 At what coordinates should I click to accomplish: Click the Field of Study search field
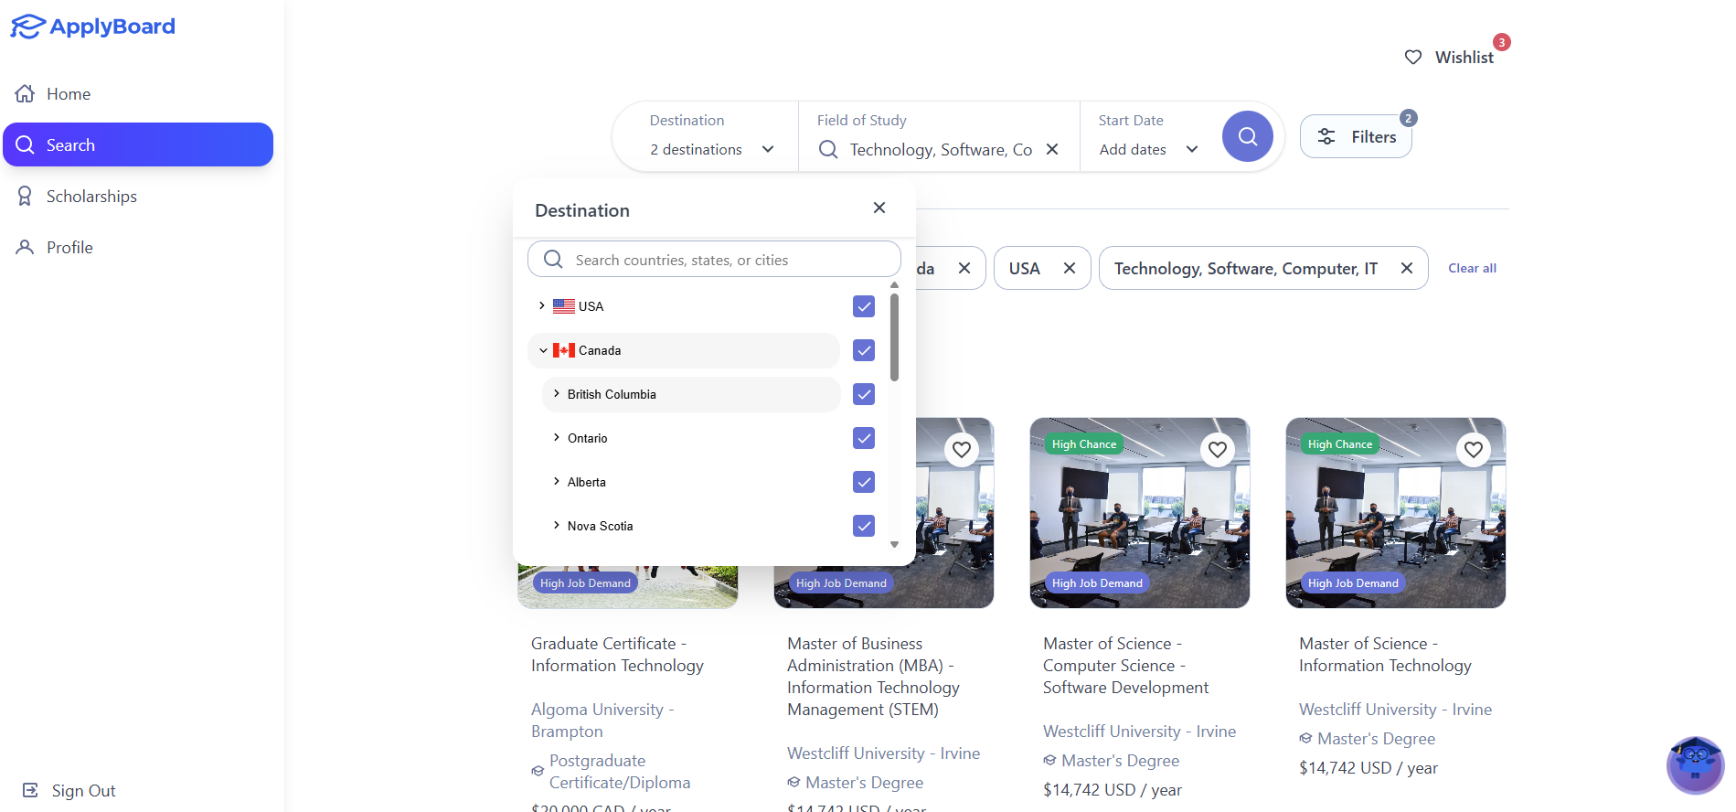click(941, 149)
